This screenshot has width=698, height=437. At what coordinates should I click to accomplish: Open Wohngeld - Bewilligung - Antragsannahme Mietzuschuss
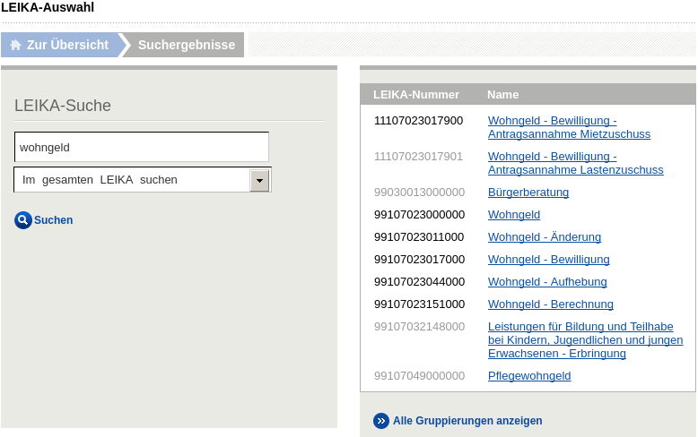click(569, 127)
